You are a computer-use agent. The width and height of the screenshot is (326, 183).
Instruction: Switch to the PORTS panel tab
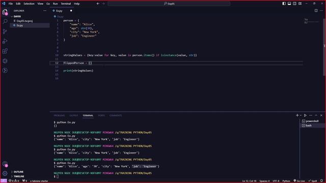pos(101,115)
